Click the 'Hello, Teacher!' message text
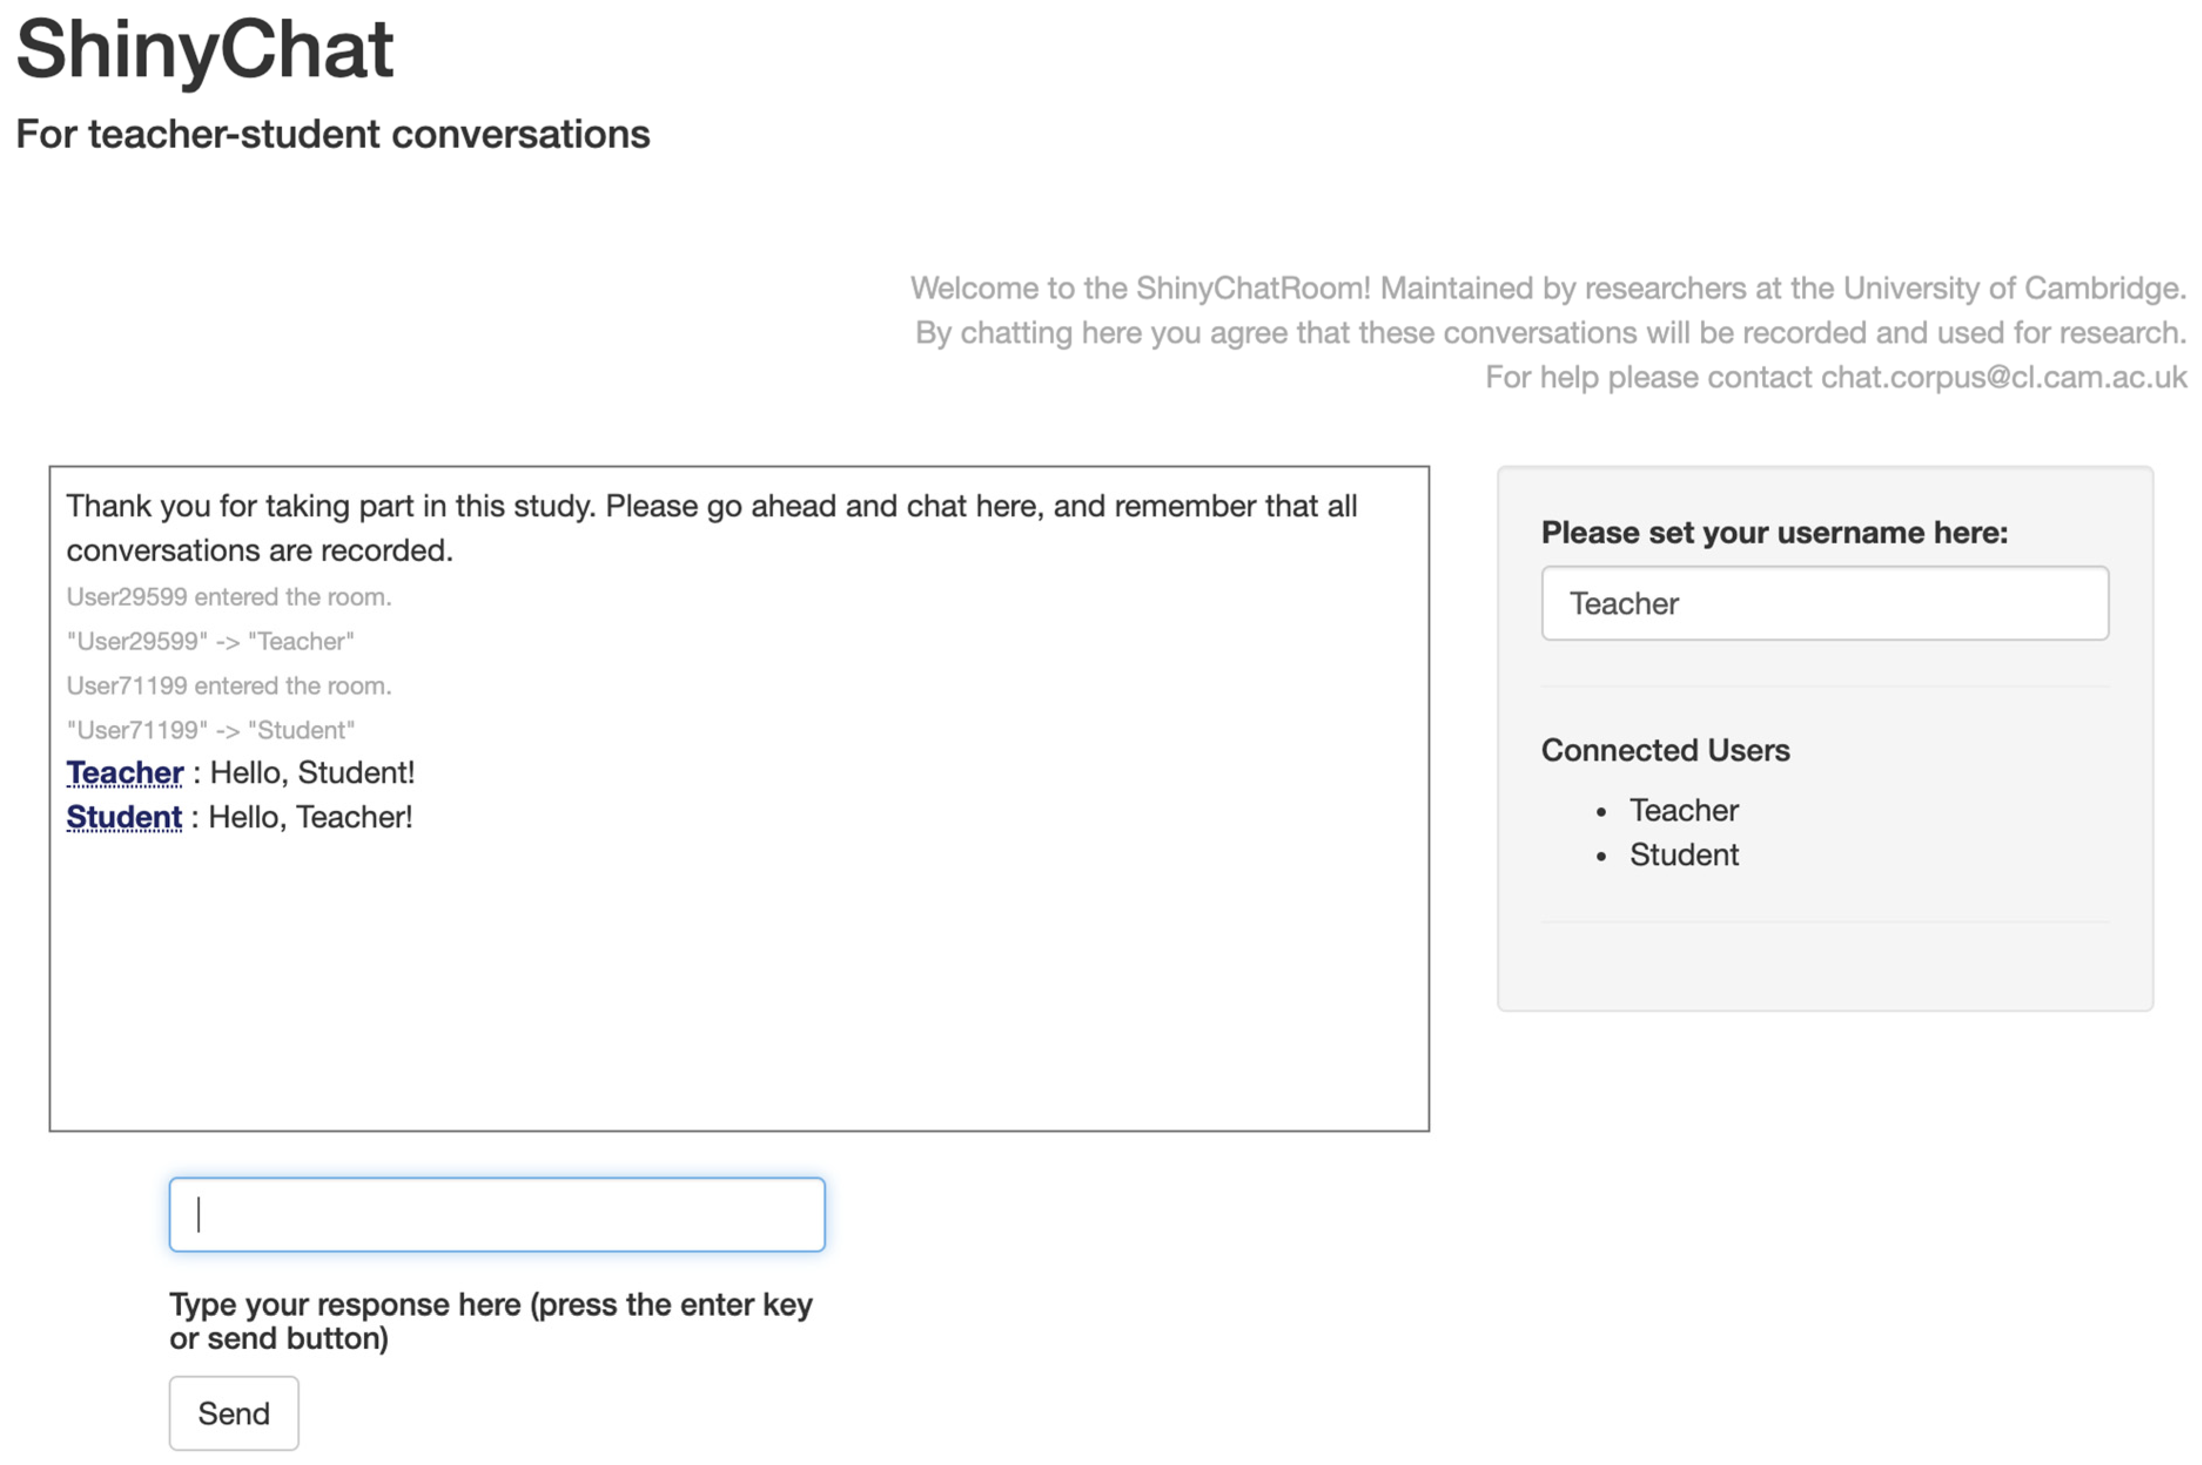Viewport: 2202px width, 1465px height. (x=310, y=817)
